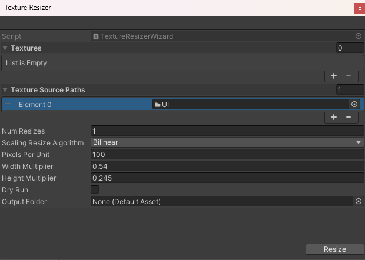Click the Scaling Resize Algorithm label
The height and width of the screenshot is (260, 365).
point(42,143)
